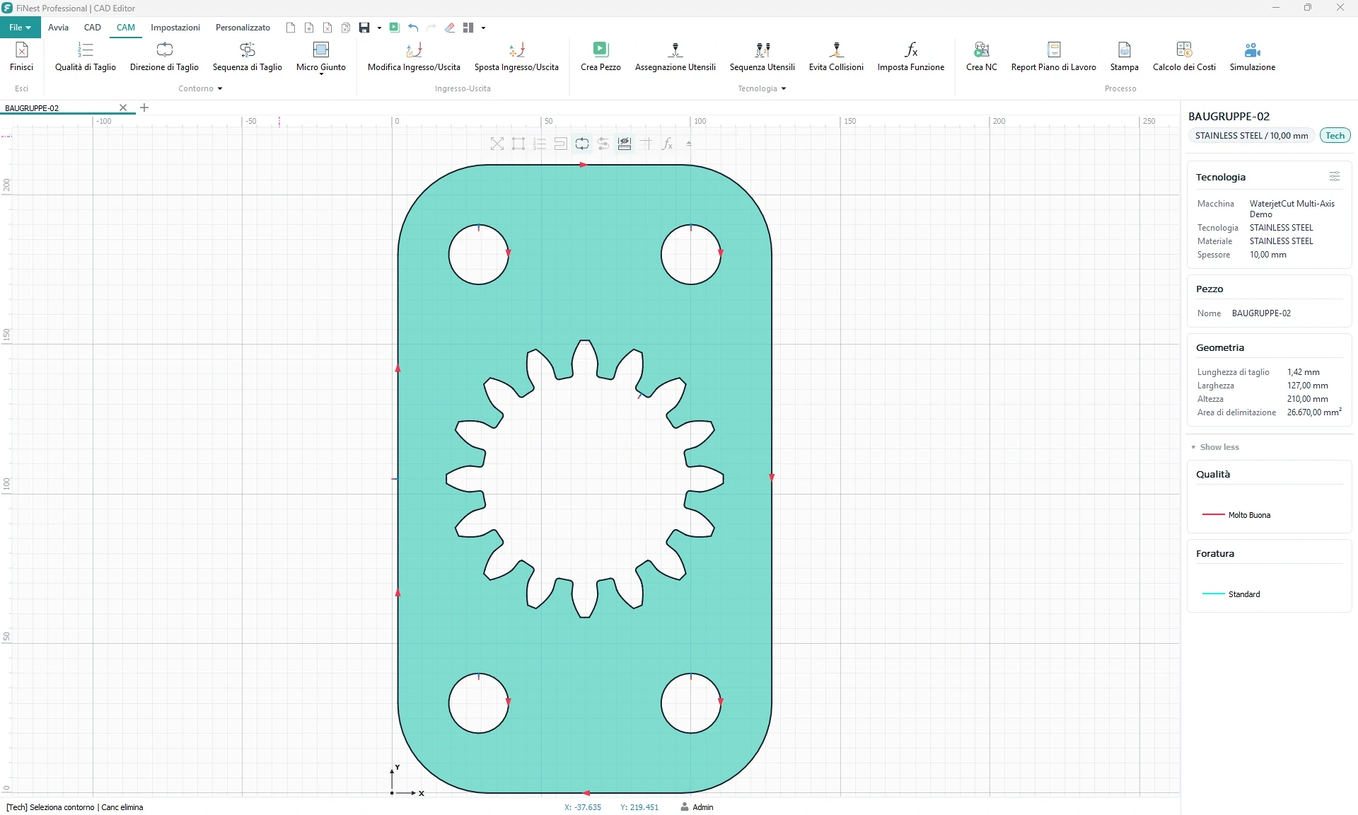Open Sequenza di Taglio tool
The width and height of the screenshot is (1358, 815).
pos(247,56)
